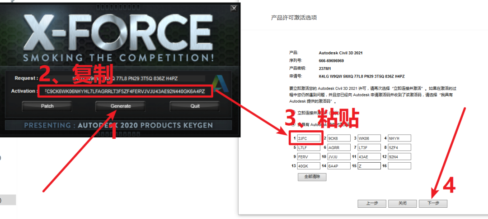
Task: Click the 关闭 close button in activation dialog
Action: click(x=403, y=204)
